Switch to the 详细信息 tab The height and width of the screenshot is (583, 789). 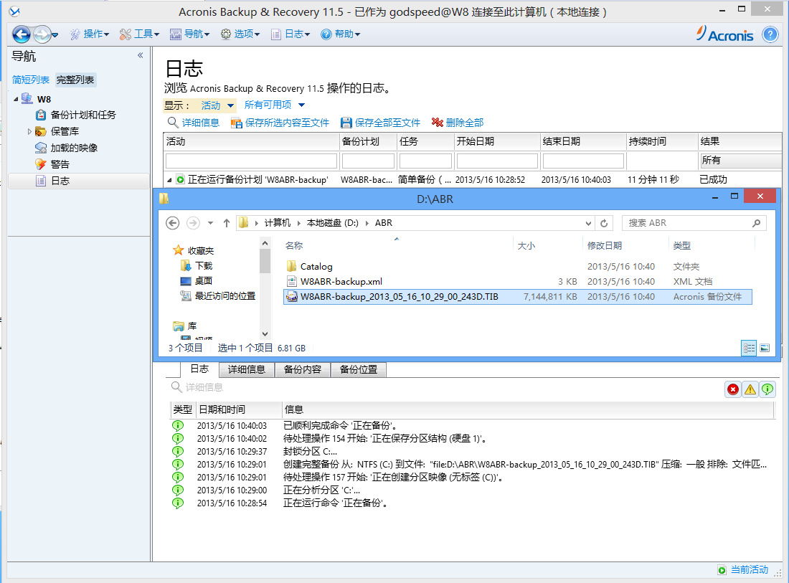tap(247, 370)
